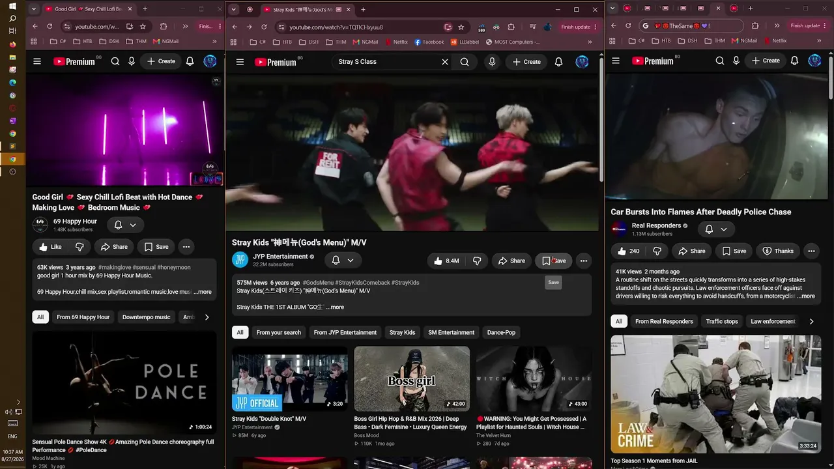Dislike the Good Girl video
834x469 pixels.
click(79, 247)
